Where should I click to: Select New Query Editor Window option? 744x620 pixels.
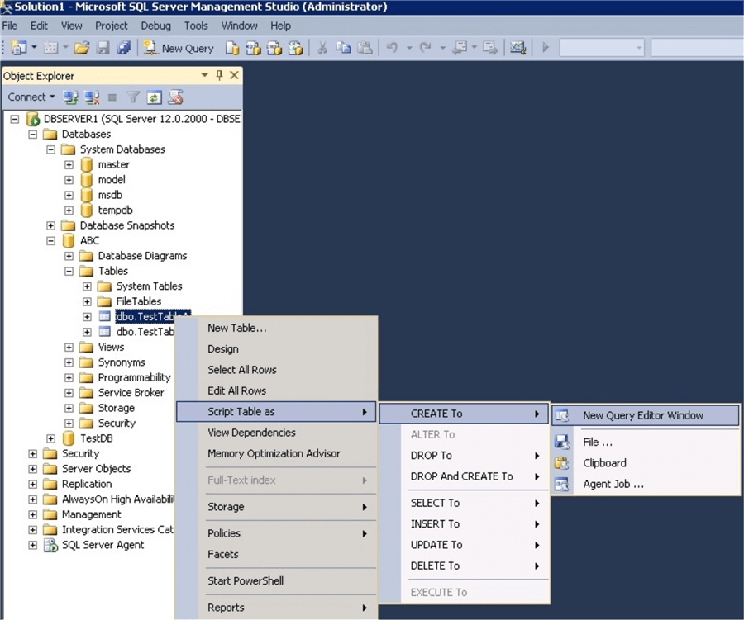(642, 415)
